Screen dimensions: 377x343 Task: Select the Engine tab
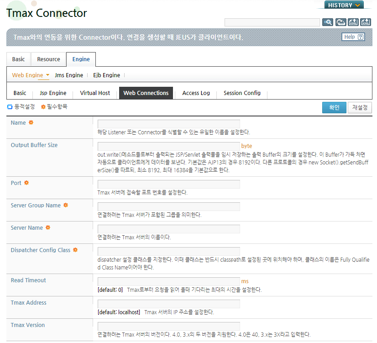click(x=81, y=59)
